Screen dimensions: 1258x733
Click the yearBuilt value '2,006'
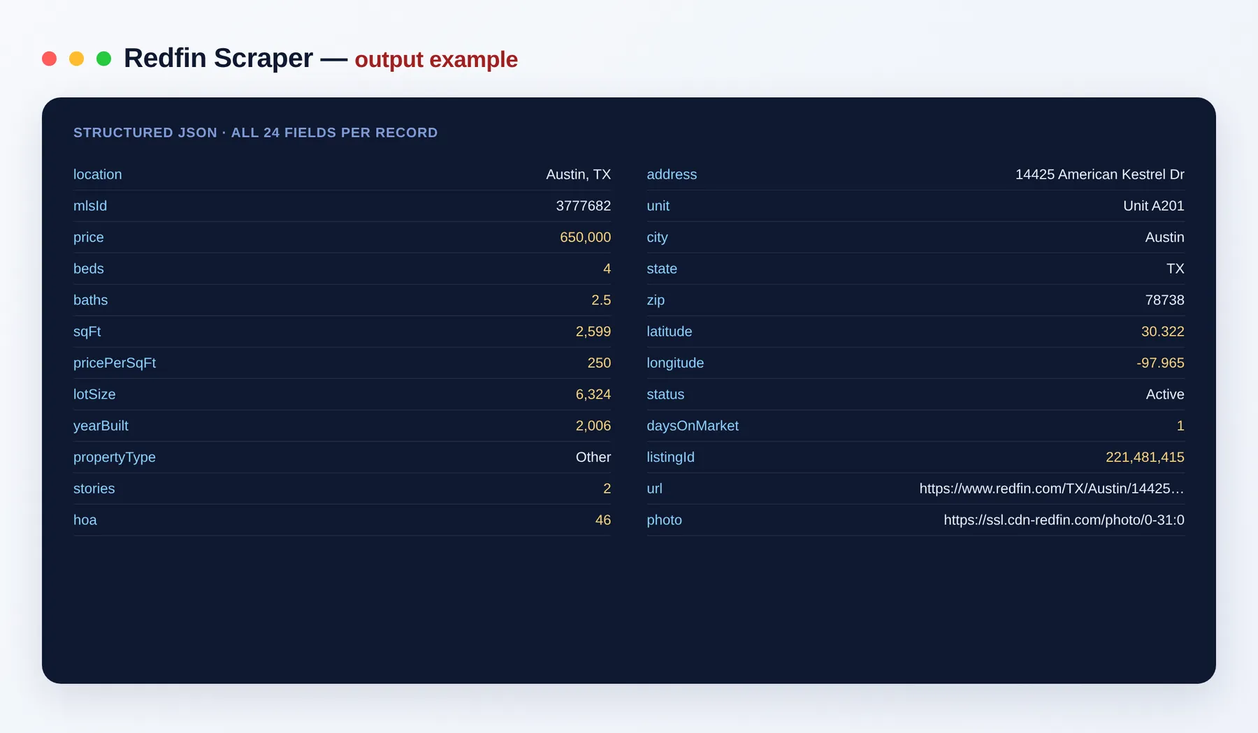tap(593, 426)
